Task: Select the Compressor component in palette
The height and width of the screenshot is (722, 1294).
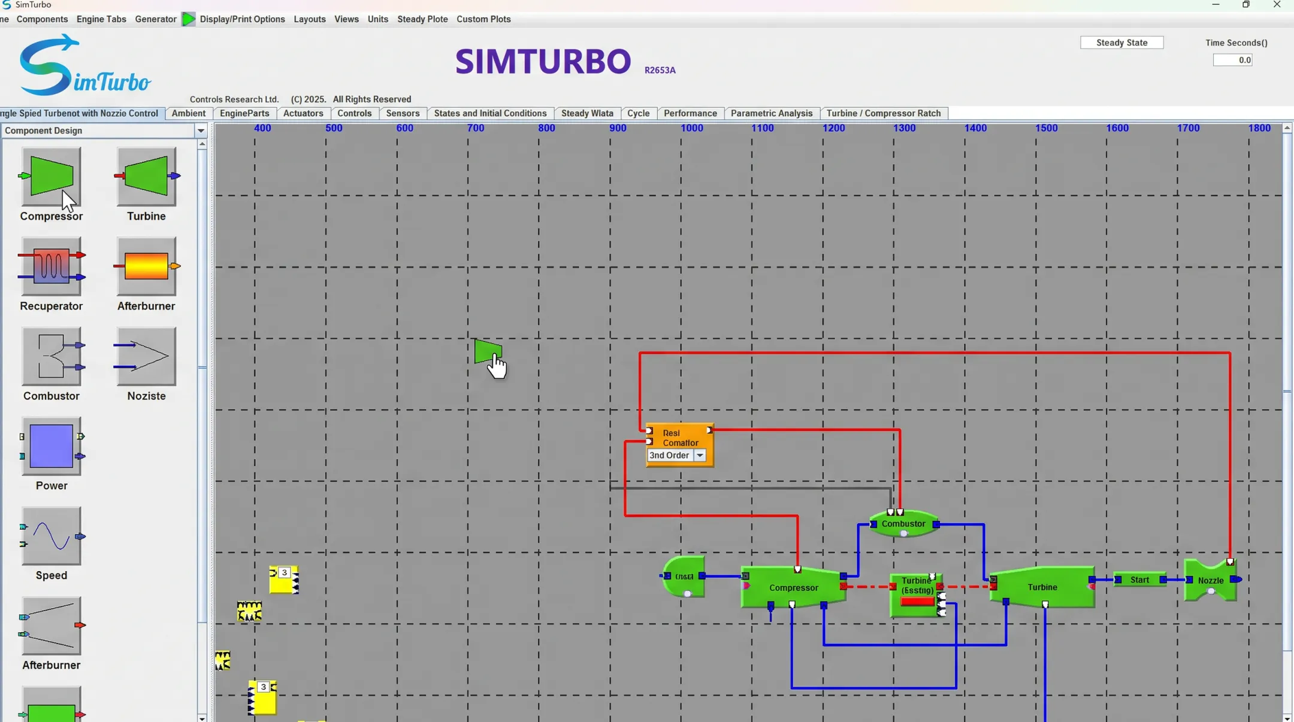Action: 51,177
